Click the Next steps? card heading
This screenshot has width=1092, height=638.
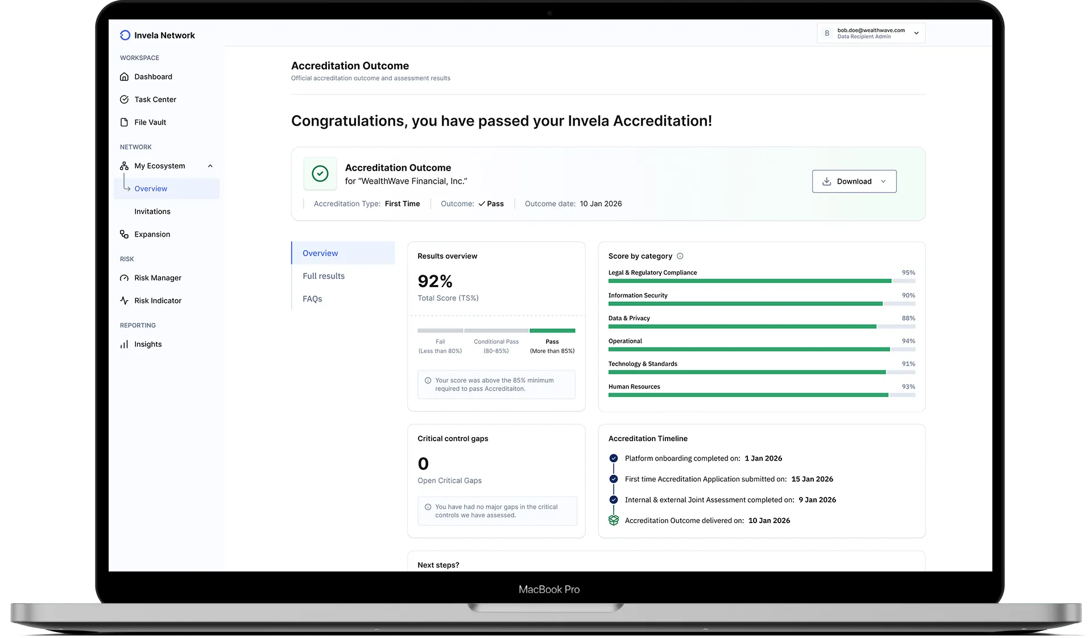tap(439, 565)
